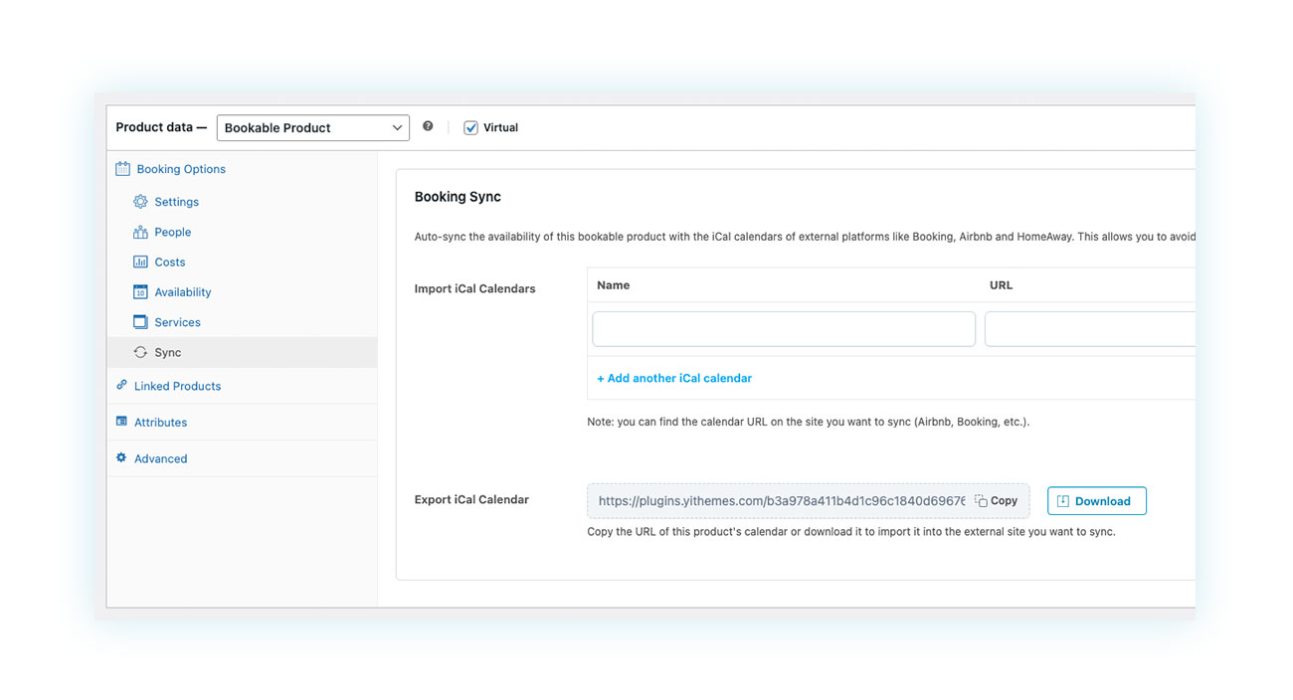Screen dimensions: 1293x700
Task: Click the iCal calendar URL input field
Action: point(1089,329)
